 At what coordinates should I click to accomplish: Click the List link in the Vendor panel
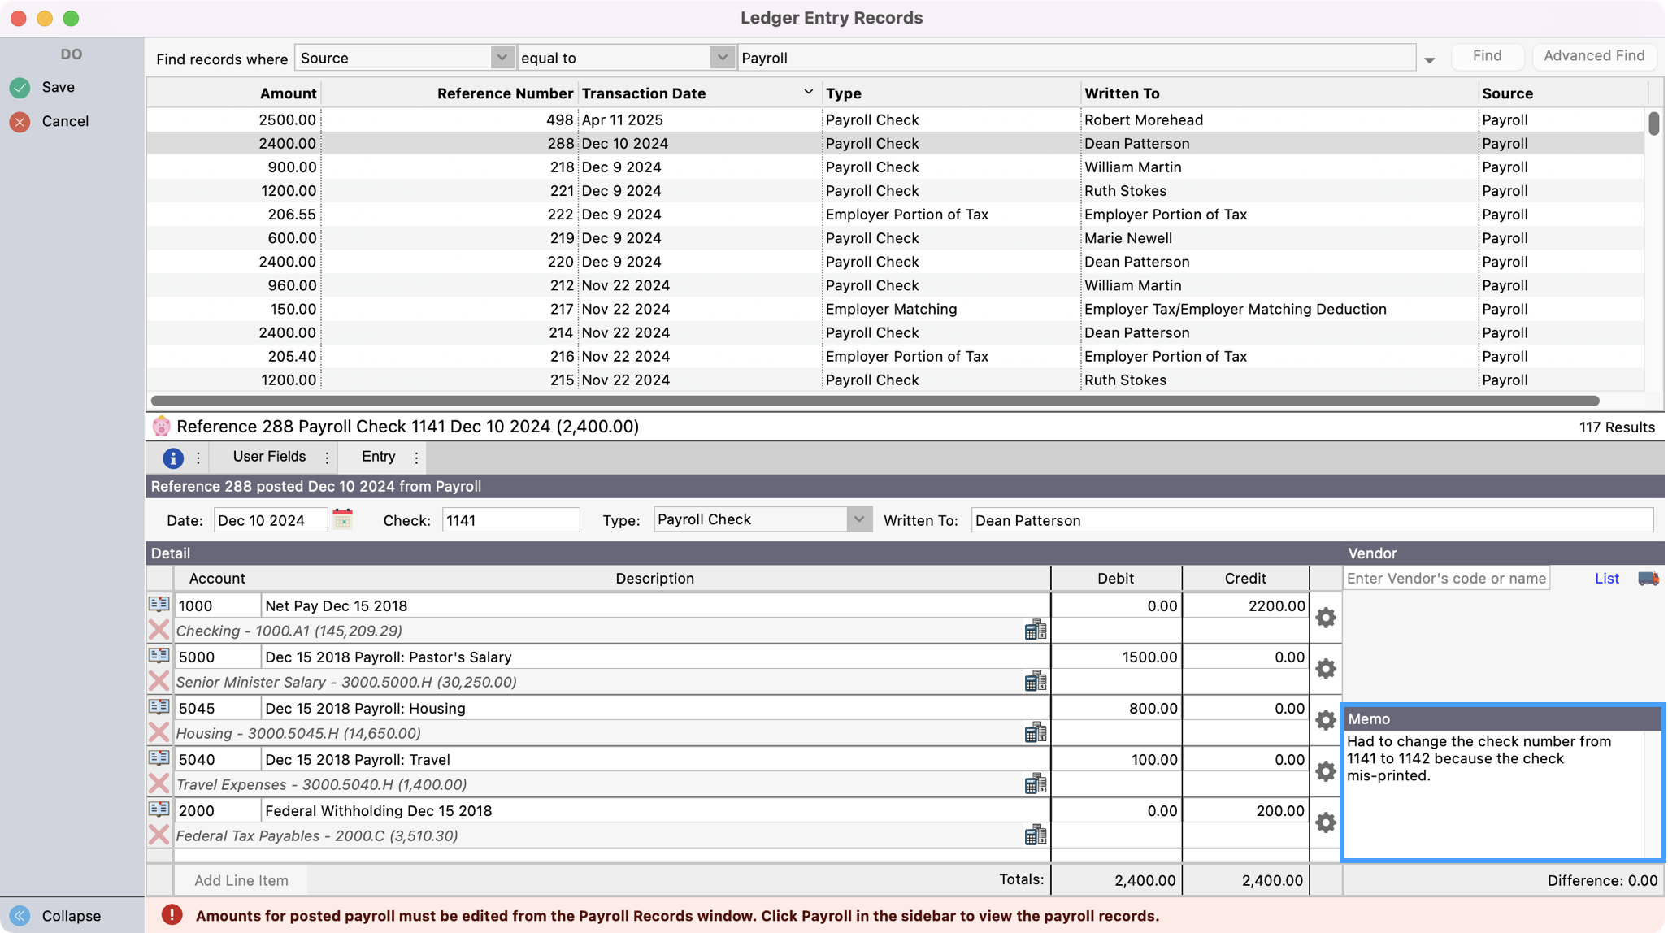pos(1607,578)
